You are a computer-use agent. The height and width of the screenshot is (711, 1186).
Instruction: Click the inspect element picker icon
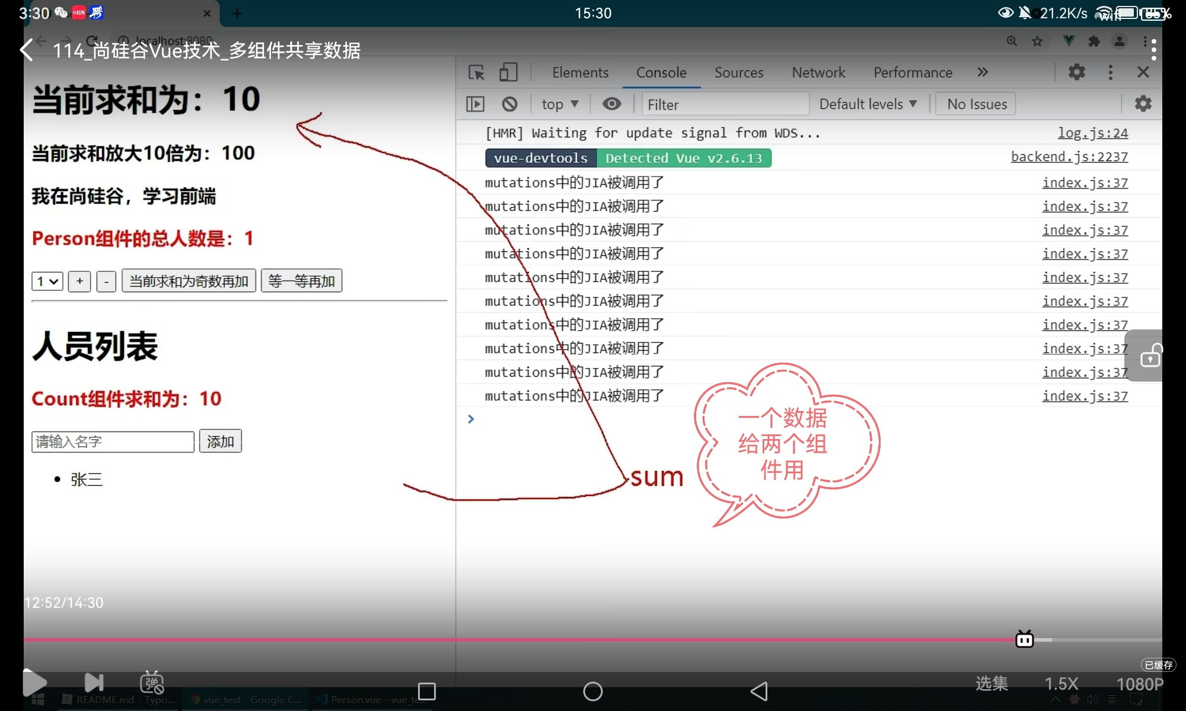click(476, 72)
